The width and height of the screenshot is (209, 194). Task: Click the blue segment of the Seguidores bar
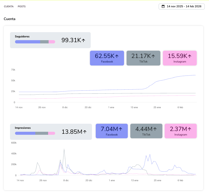(28, 42)
